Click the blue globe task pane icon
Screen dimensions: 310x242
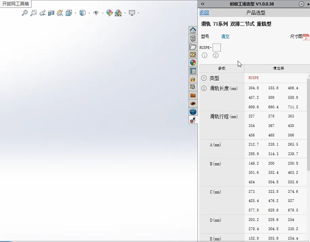tap(193, 112)
